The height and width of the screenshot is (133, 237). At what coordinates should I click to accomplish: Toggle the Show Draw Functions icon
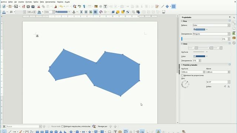pyautogui.click(x=174, y=7)
